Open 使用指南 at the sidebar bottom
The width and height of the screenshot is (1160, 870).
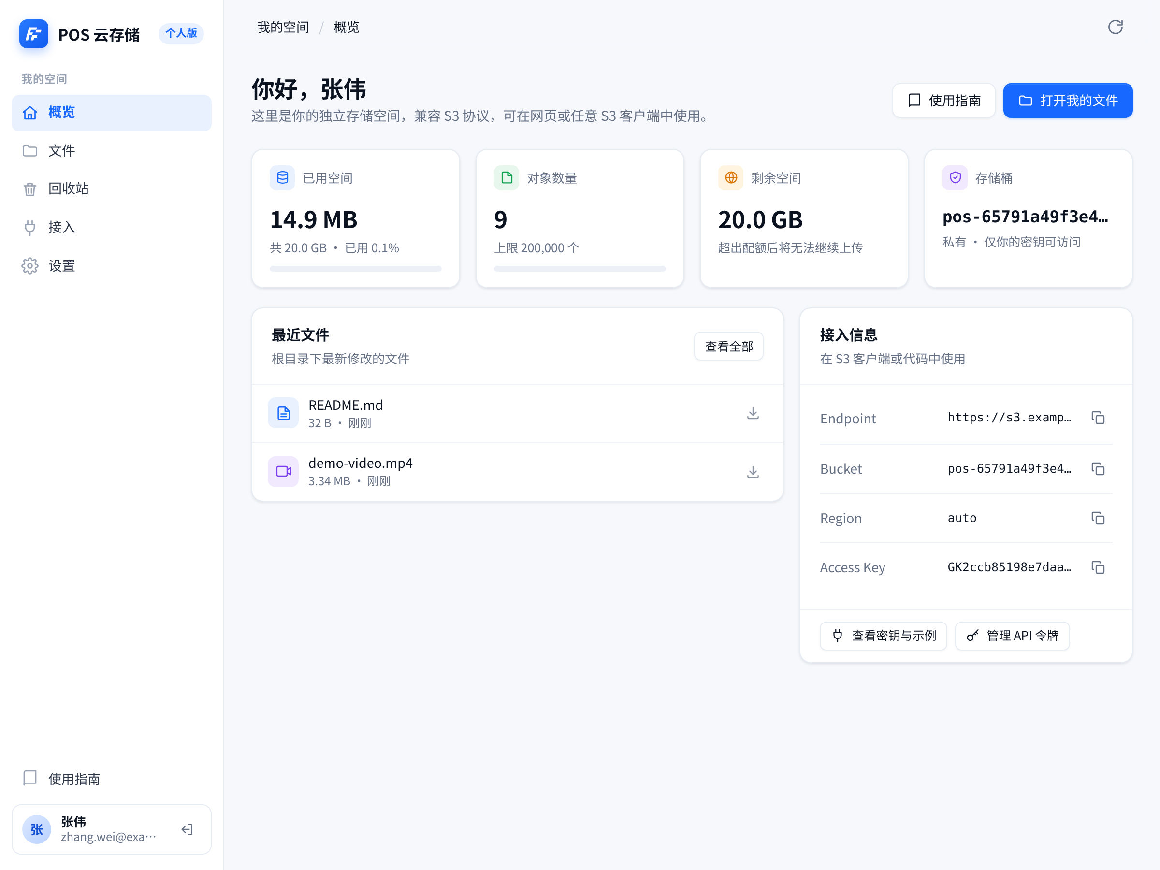pos(112,779)
